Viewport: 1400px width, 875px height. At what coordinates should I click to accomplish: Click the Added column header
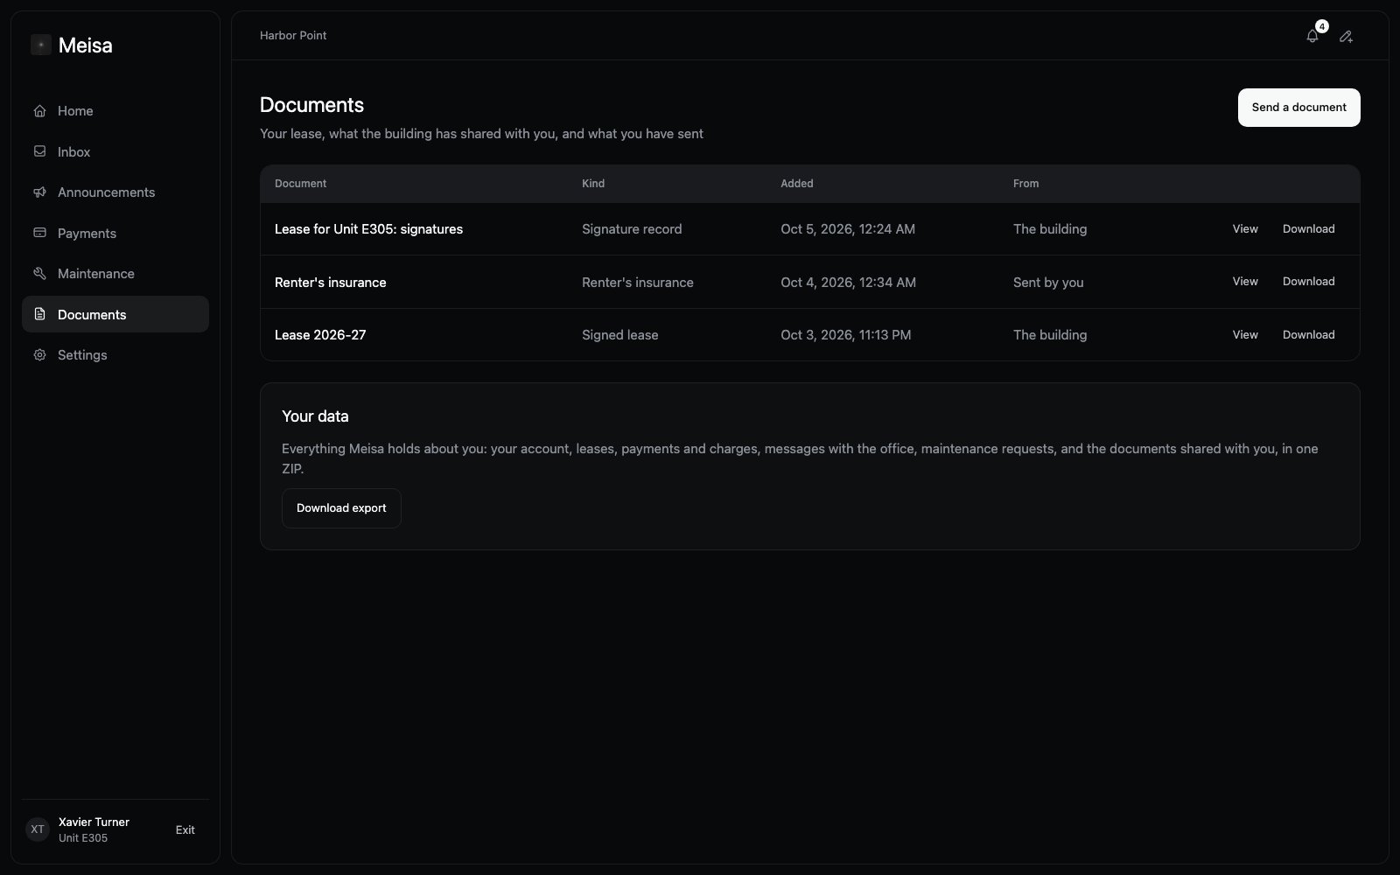tap(796, 184)
